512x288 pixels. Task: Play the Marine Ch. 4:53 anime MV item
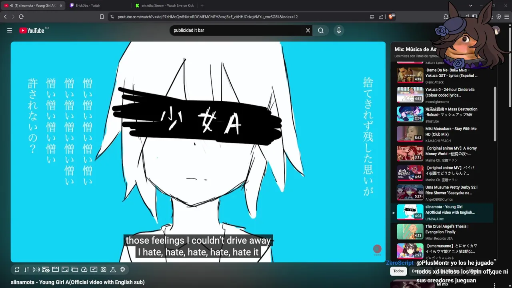[x=442, y=174]
